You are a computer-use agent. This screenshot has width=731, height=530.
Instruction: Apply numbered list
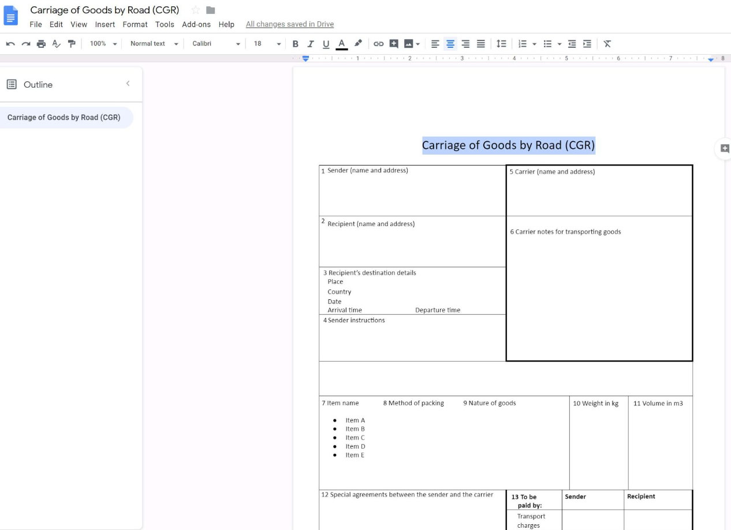pos(523,44)
